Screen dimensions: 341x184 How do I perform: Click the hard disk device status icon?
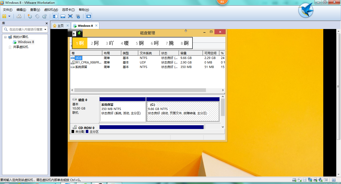294,180
